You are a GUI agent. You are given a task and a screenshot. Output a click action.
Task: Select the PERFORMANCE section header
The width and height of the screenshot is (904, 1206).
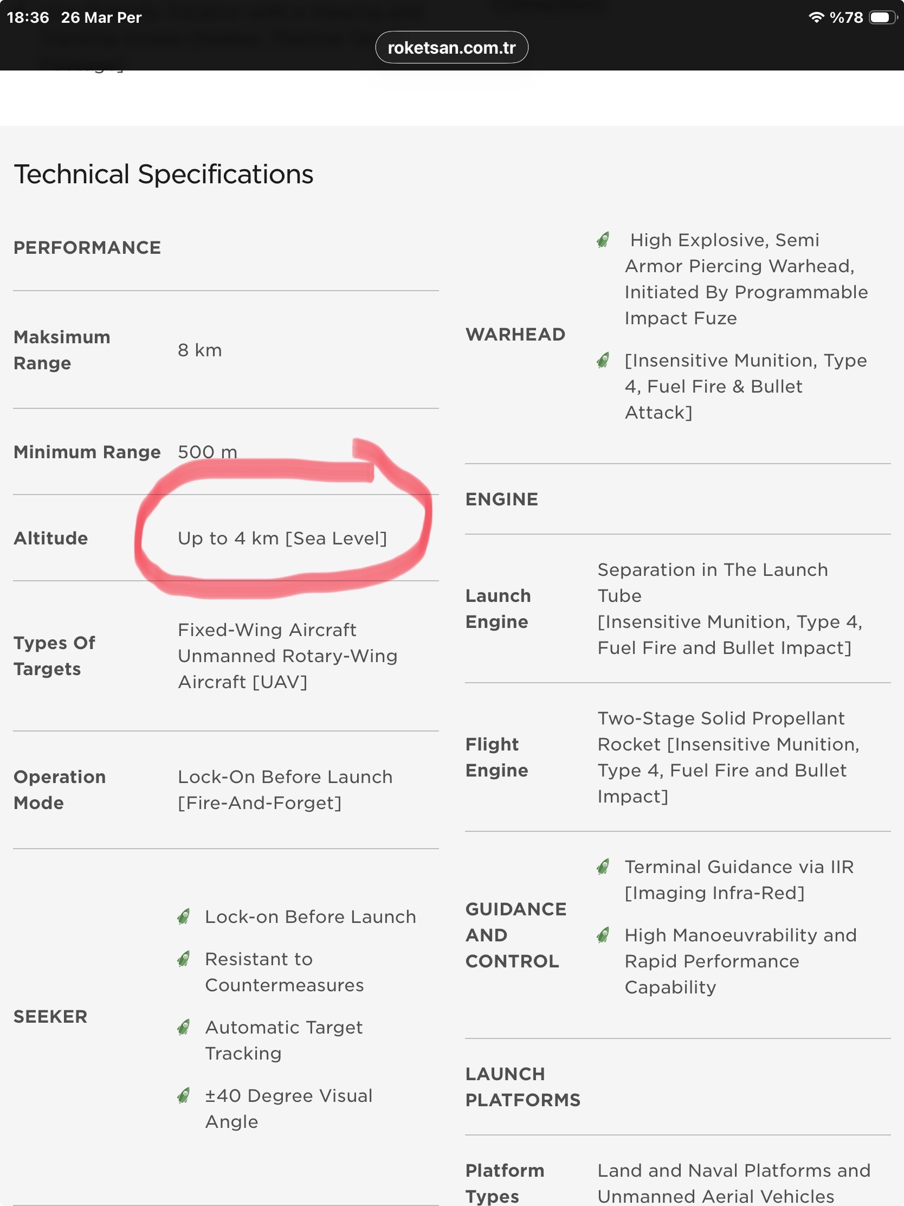click(x=87, y=248)
